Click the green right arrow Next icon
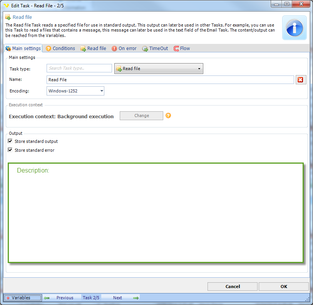The width and height of the screenshot is (313, 305). click(136, 298)
